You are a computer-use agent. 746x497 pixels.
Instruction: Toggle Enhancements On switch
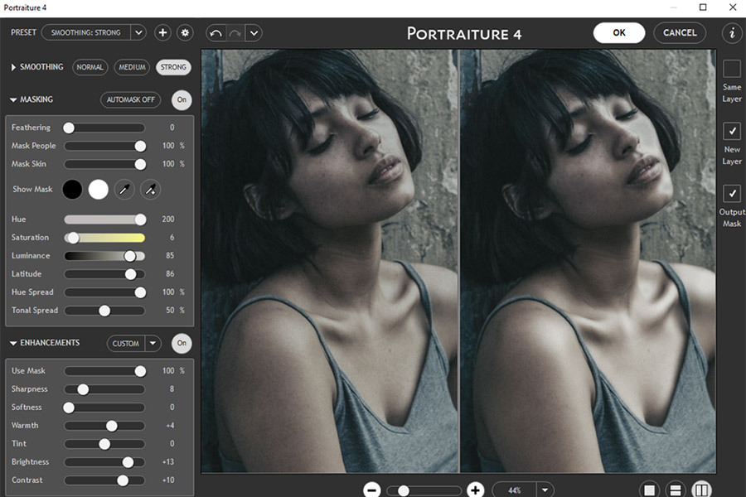coord(182,343)
